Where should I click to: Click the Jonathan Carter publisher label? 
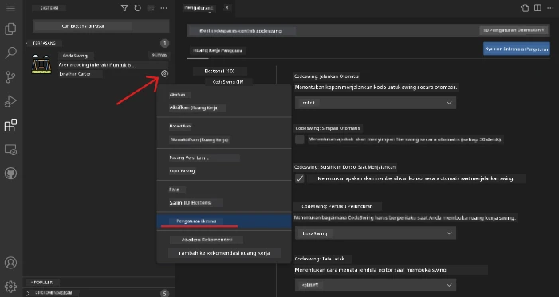pyautogui.click(x=74, y=74)
